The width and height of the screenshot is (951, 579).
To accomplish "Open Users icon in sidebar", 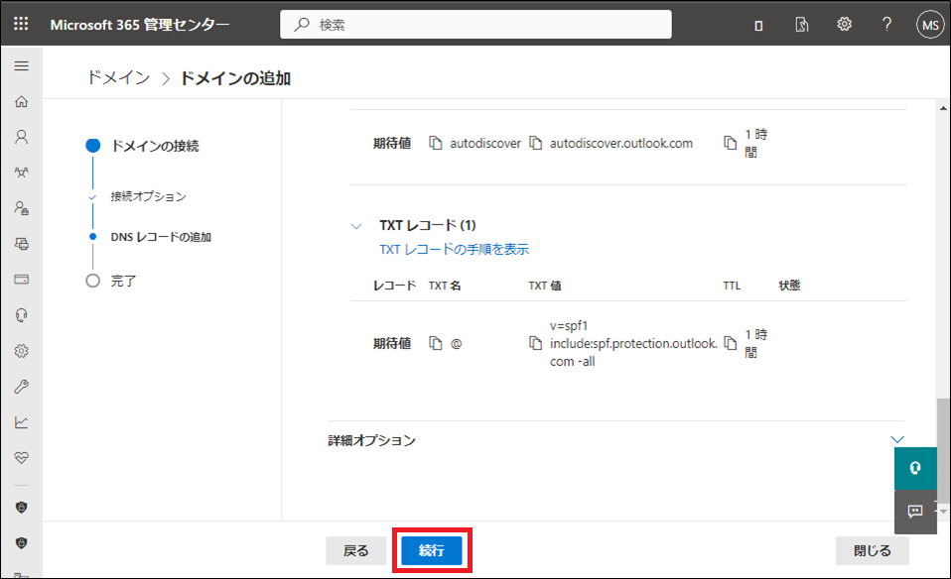I will [21, 137].
